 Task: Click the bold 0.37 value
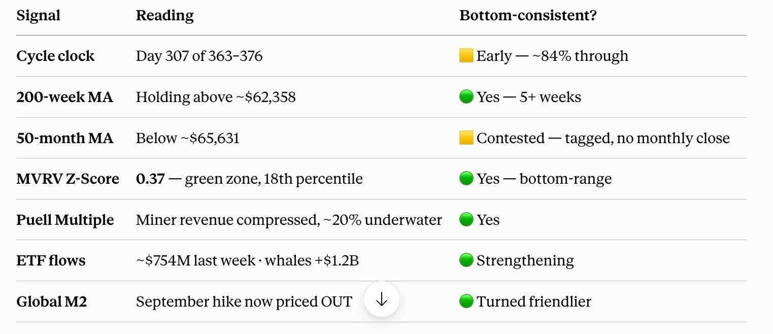(150, 179)
